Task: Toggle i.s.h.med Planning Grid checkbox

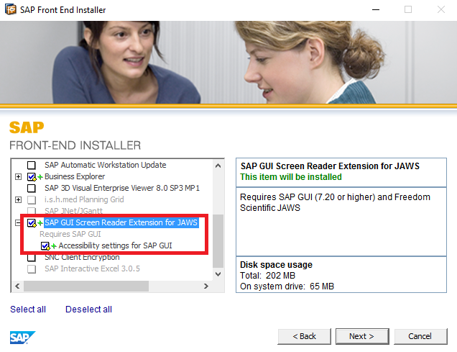Action: (x=32, y=199)
